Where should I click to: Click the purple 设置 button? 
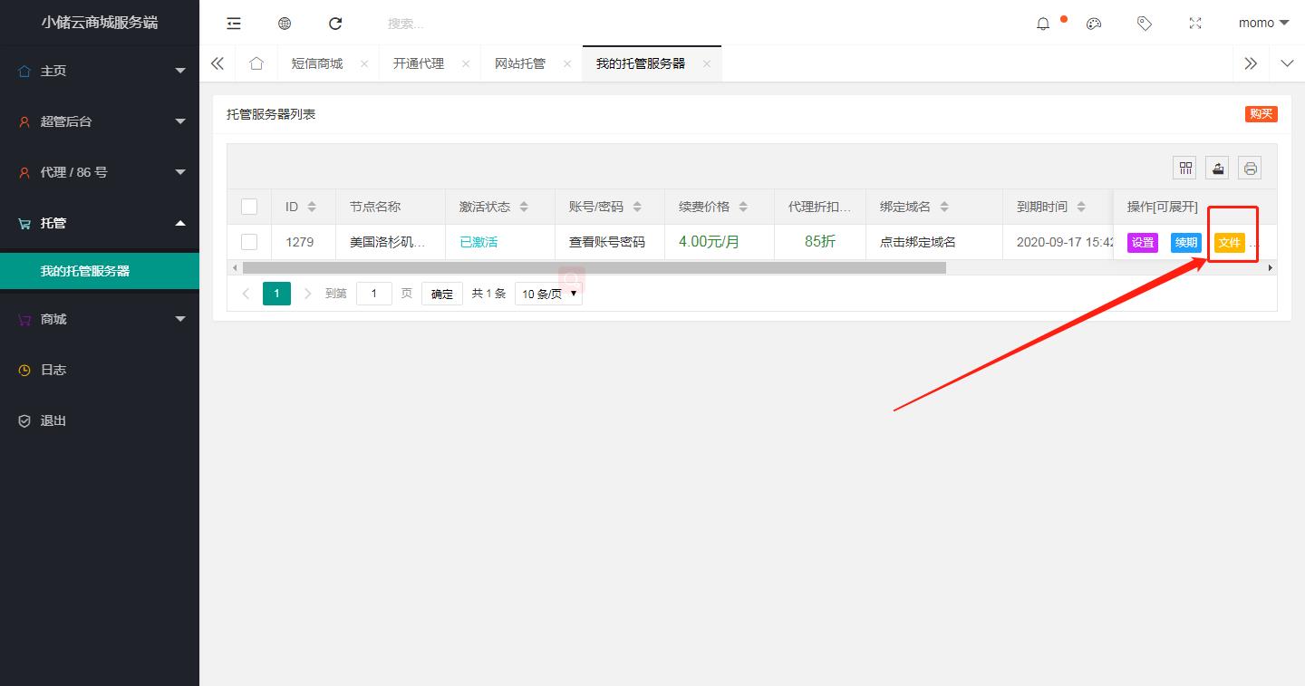[x=1143, y=243]
